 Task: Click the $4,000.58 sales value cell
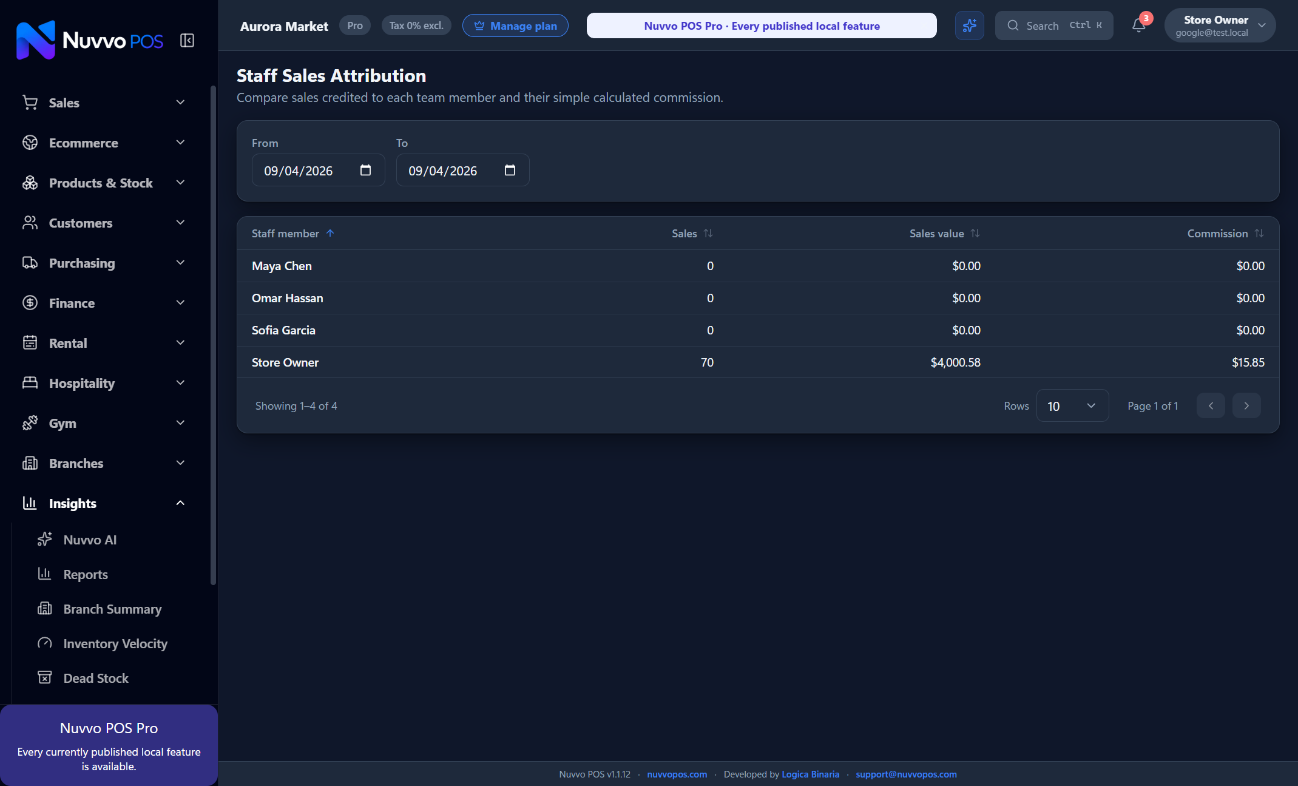(955, 362)
